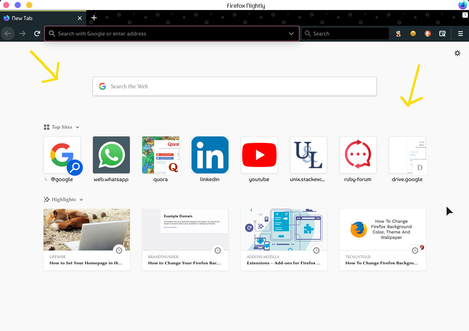Open the Example Domain highlight card
The height and width of the screenshot is (331, 469).
click(x=185, y=240)
